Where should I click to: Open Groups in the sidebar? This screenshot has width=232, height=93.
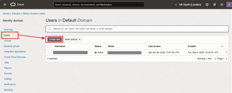tap(7, 41)
